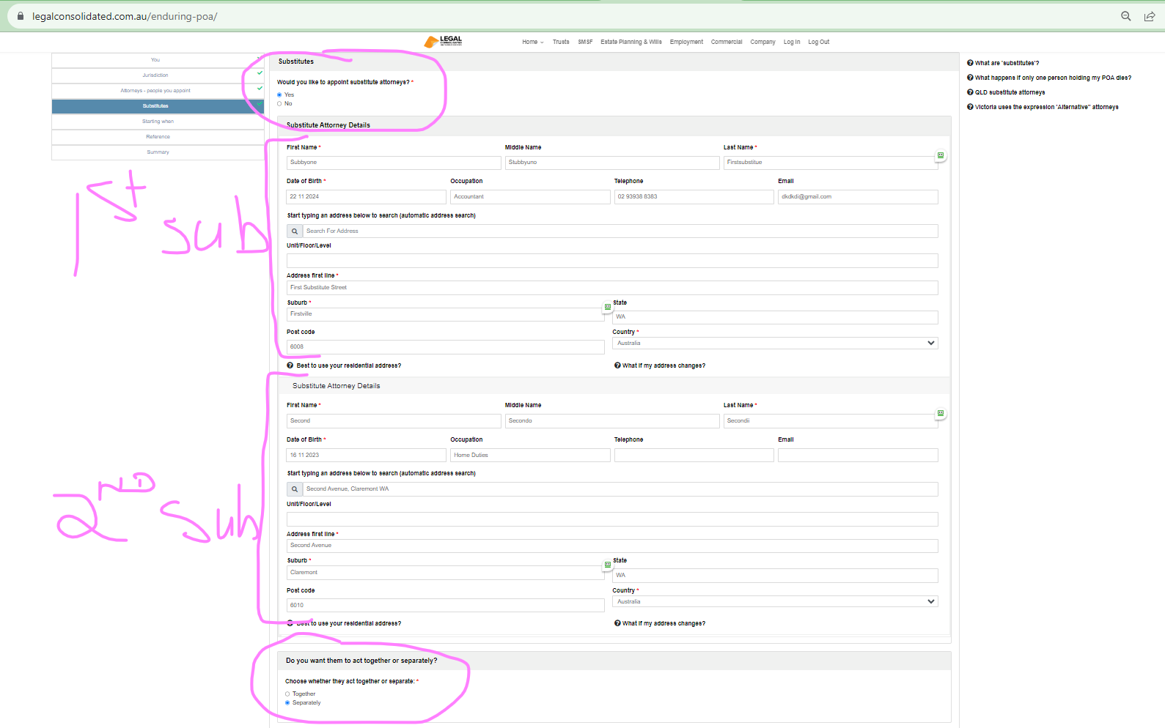
Task: Click the Log In link
Action: pyautogui.click(x=792, y=42)
